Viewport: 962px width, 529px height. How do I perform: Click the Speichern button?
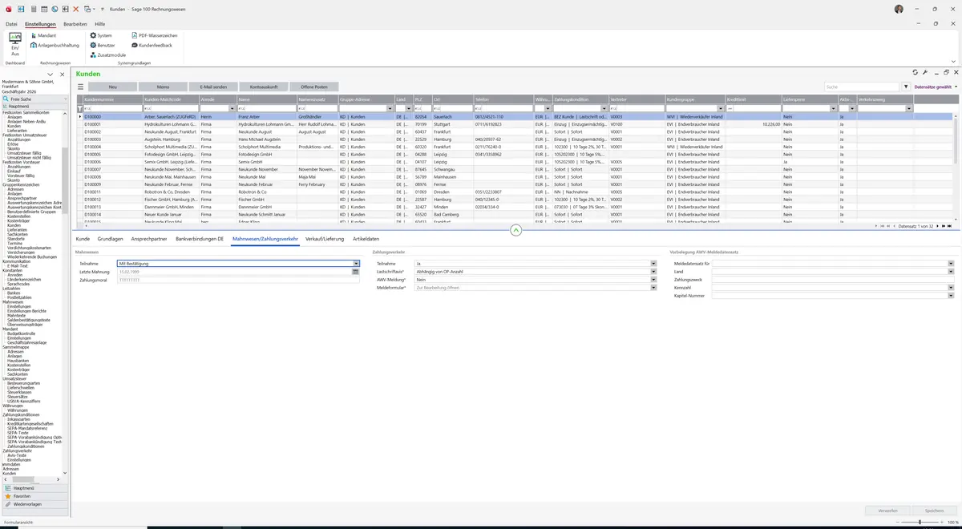pos(934,511)
